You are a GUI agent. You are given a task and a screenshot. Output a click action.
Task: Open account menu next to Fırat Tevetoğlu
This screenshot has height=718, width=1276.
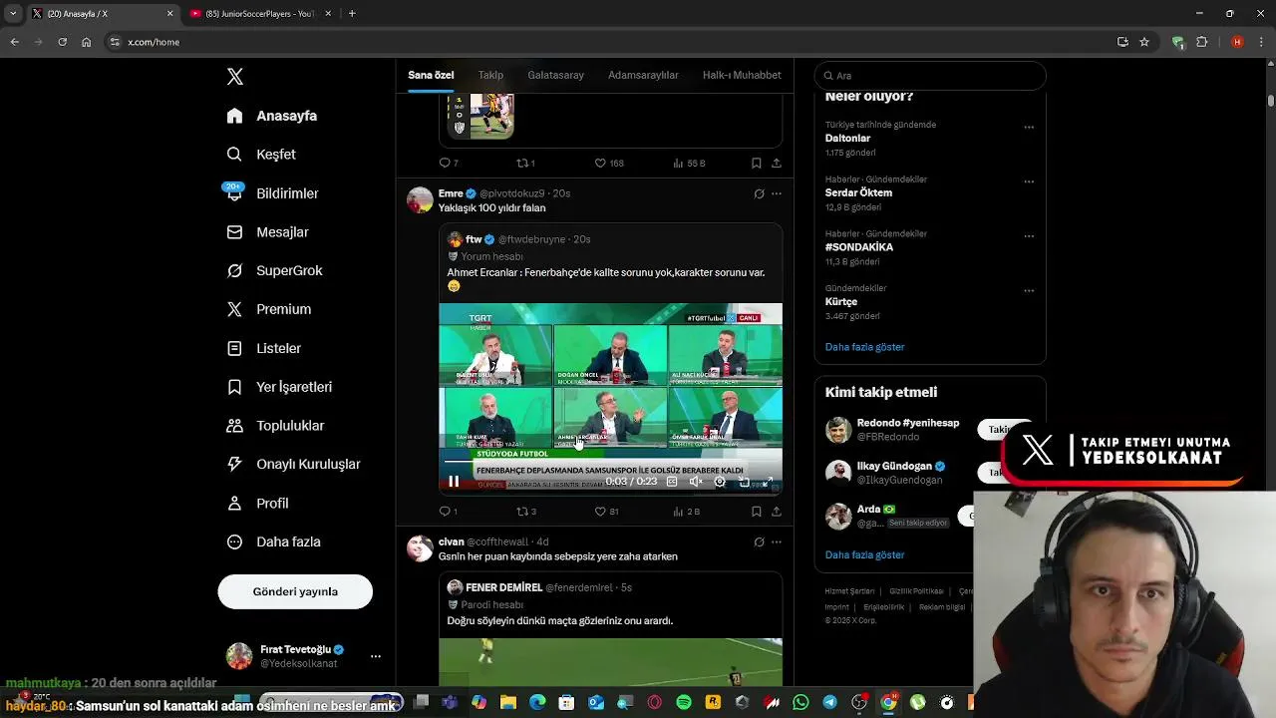coord(376,656)
